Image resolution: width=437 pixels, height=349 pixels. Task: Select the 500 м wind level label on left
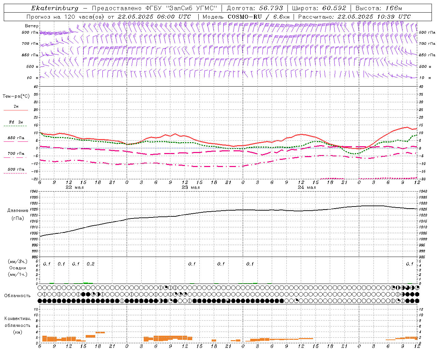(32, 66)
